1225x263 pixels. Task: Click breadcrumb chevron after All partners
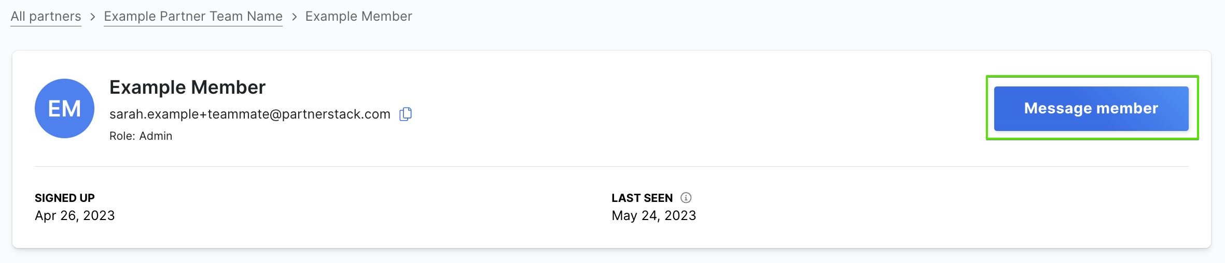point(93,17)
